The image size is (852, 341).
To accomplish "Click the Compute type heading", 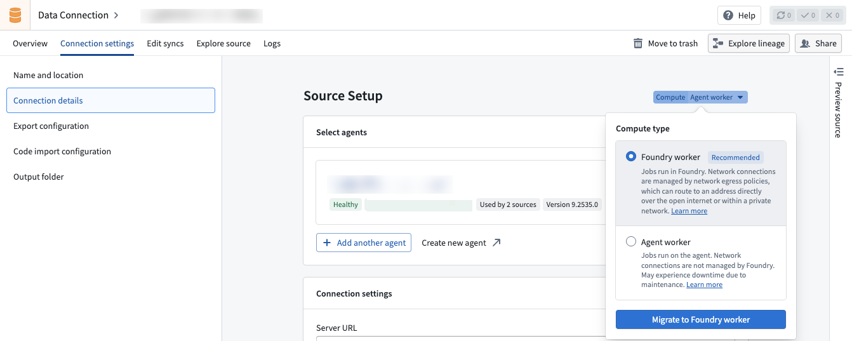I will 642,128.
